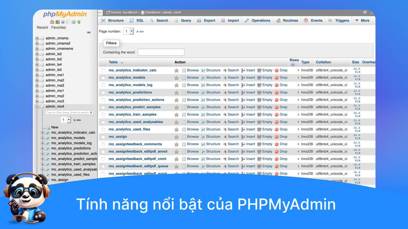Open the main Page number dropdown
This screenshot has height=229, width=408.
[129, 31]
